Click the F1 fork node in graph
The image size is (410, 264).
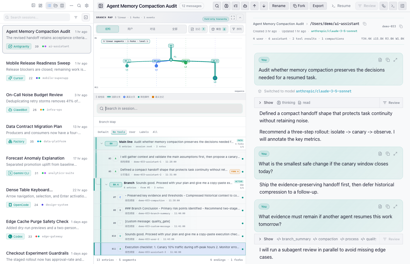click(171, 60)
